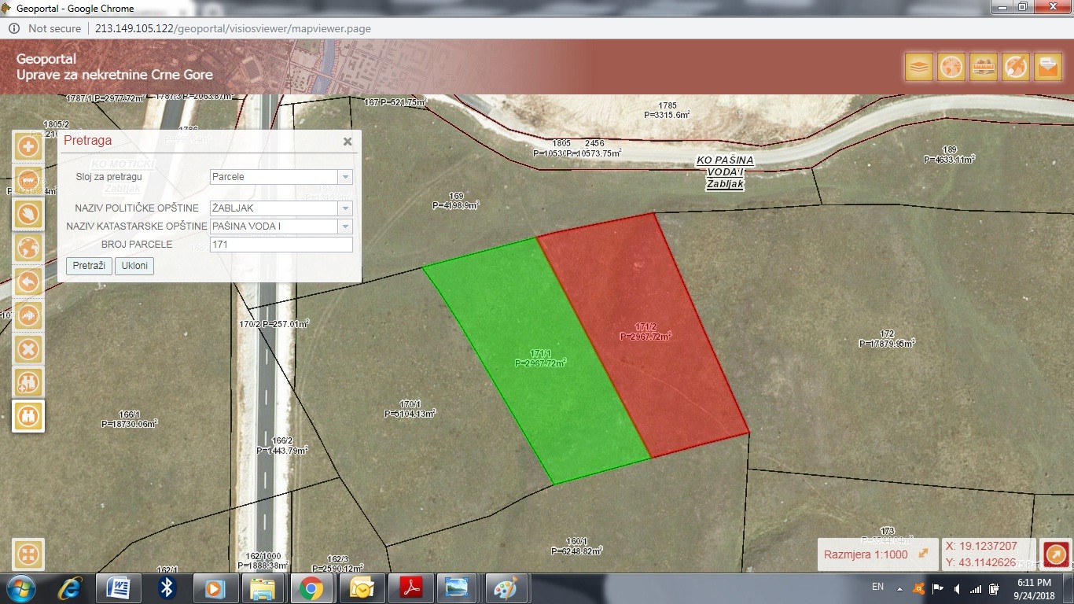Open Internet Explorer from taskbar
The height and width of the screenshot is (604, 1074).
(70, 588)
